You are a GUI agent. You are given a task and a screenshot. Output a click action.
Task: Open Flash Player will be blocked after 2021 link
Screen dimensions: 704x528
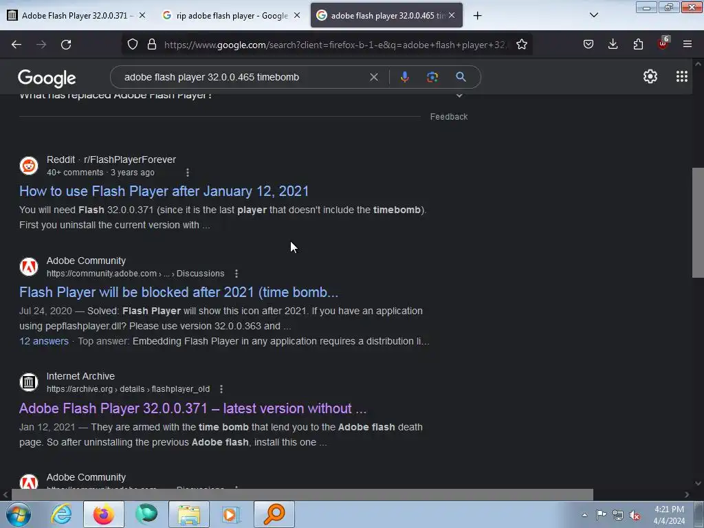pyautogui.click(x=179, y=292)
